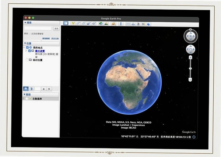Image resolution: width=221 pixels, height=157 pixels.
Task: Tilt view down with look joystick arrow
Action: click(191, 39)
